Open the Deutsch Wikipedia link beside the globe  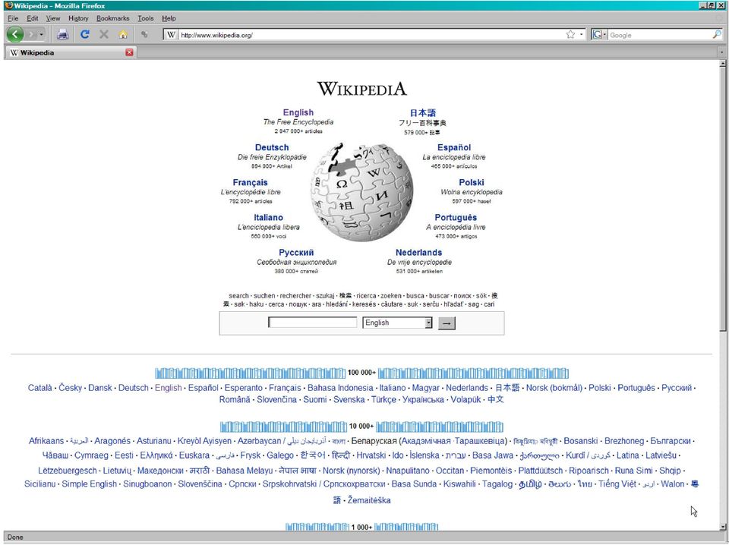click(272, 147)
